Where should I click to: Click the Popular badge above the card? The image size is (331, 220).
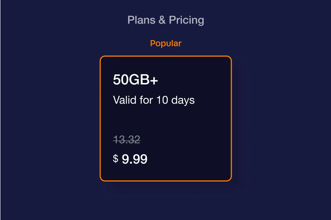pos(166,43)
